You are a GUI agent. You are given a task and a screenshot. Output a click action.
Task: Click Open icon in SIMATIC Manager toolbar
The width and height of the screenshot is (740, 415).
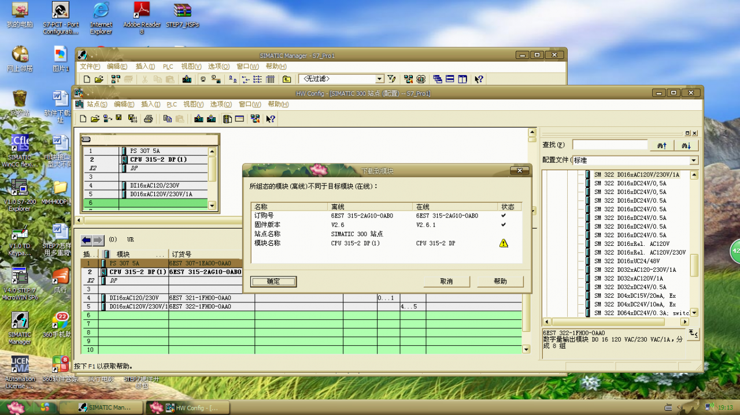click(99, 79)
